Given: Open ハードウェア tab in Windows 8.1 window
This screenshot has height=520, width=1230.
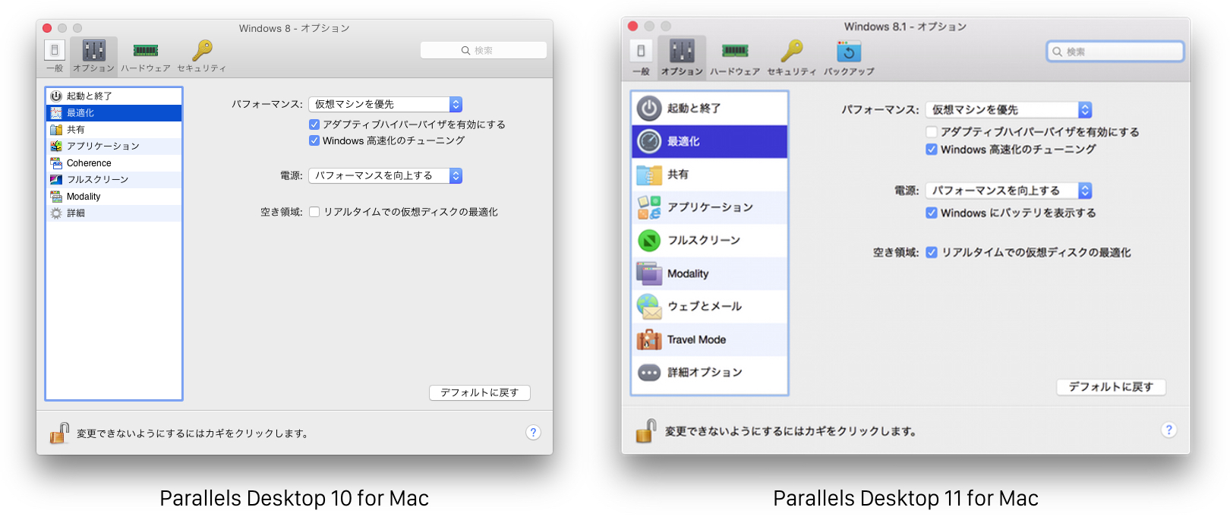Looking at the screenshot, I should (735, 57).
